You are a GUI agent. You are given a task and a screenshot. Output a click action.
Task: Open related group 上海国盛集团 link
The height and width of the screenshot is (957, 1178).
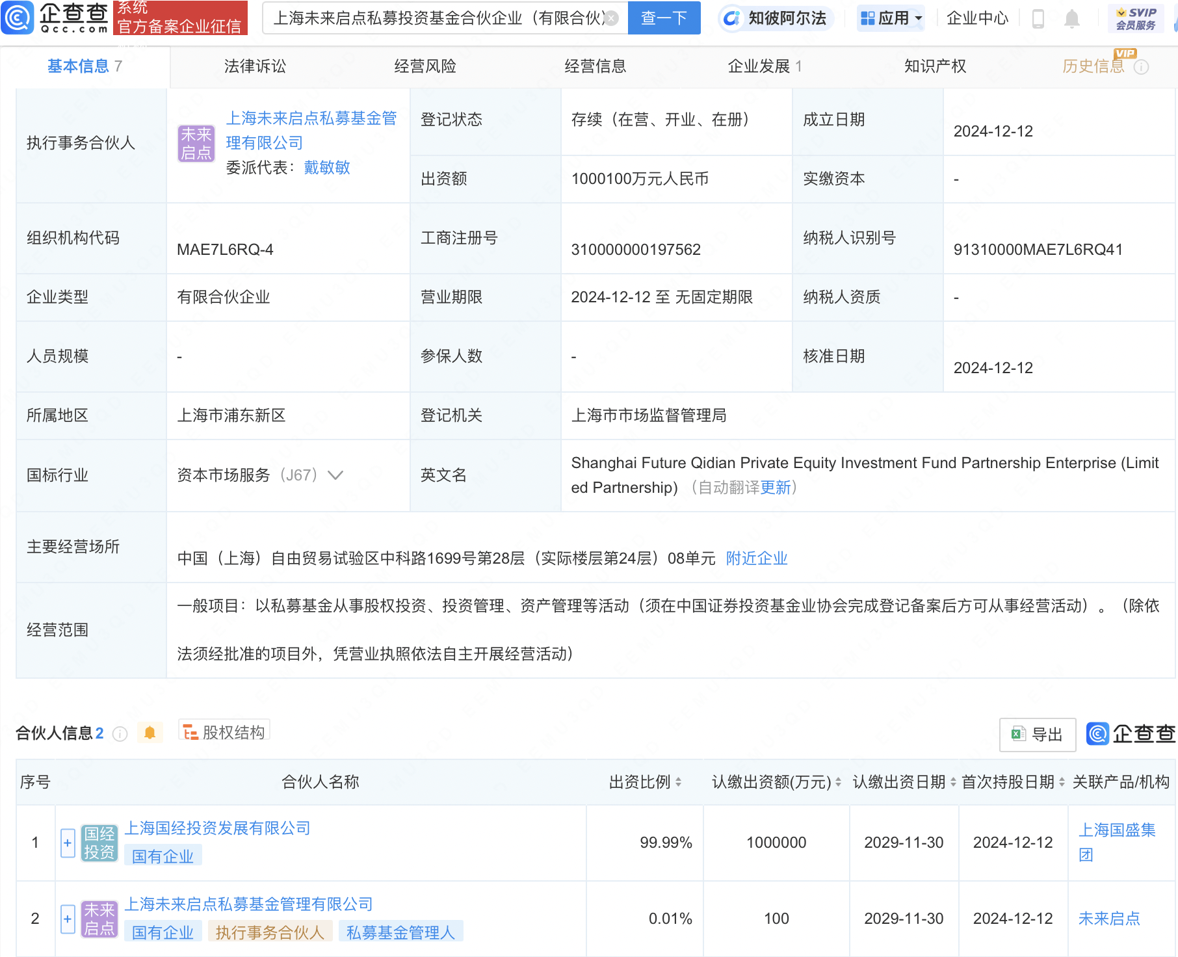point(1117,843)
